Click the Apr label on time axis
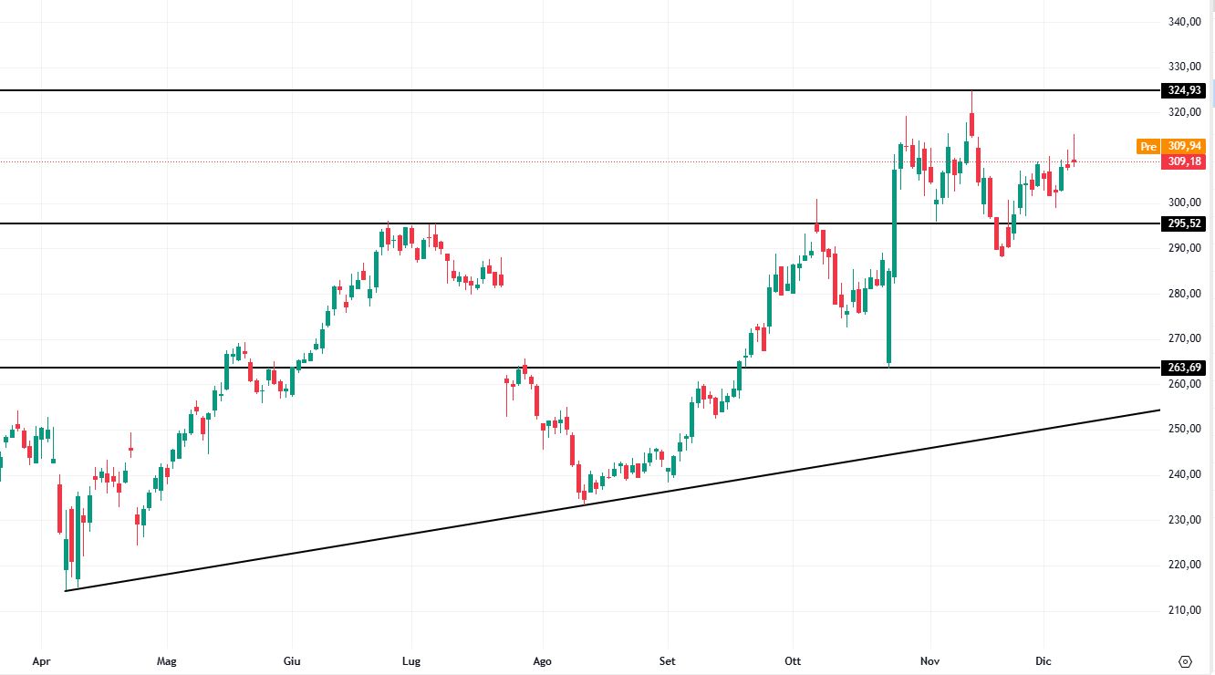This screenshot has width=1215, height=675. tap(42, 661)
